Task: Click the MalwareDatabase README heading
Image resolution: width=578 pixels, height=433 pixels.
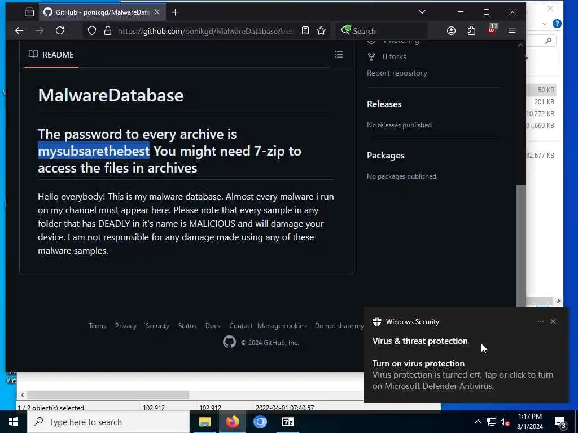Action: 111,95
